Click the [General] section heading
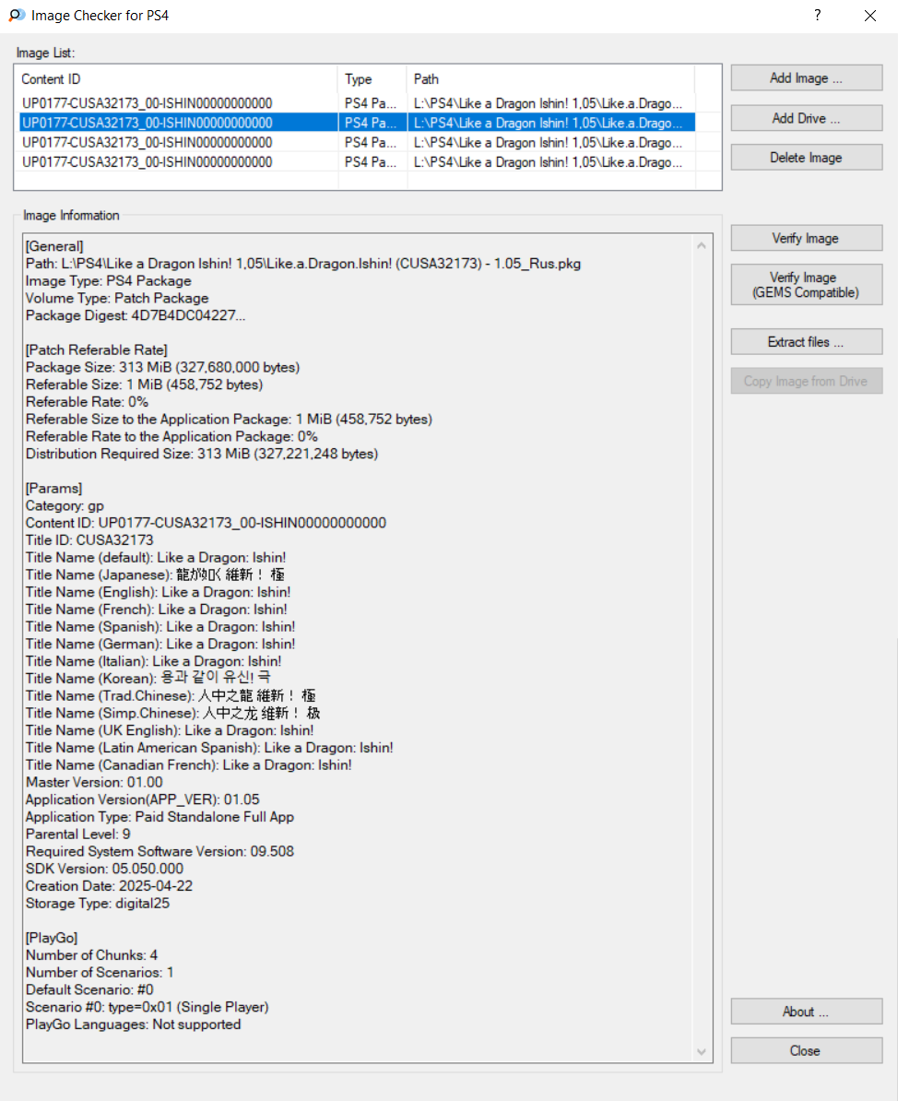The height and width of the screenshot is (1101, 898). click(x=54, y=246)
